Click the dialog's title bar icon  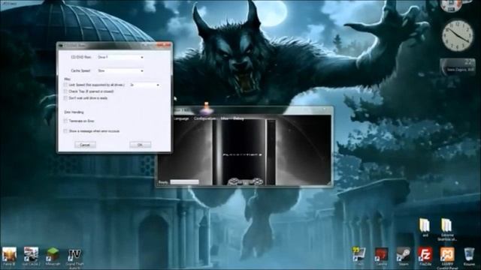coord(61,46)
